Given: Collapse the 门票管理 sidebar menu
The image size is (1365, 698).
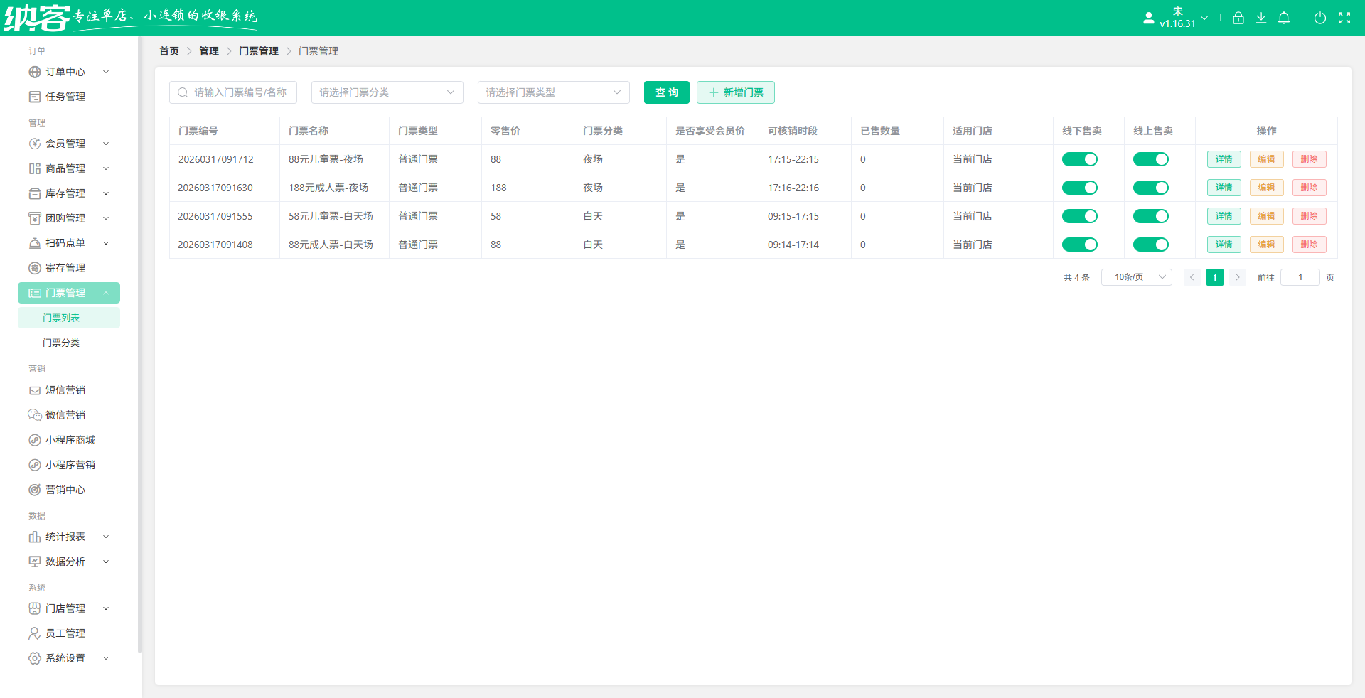Looking at the screenshot, I should click(68, 292).
